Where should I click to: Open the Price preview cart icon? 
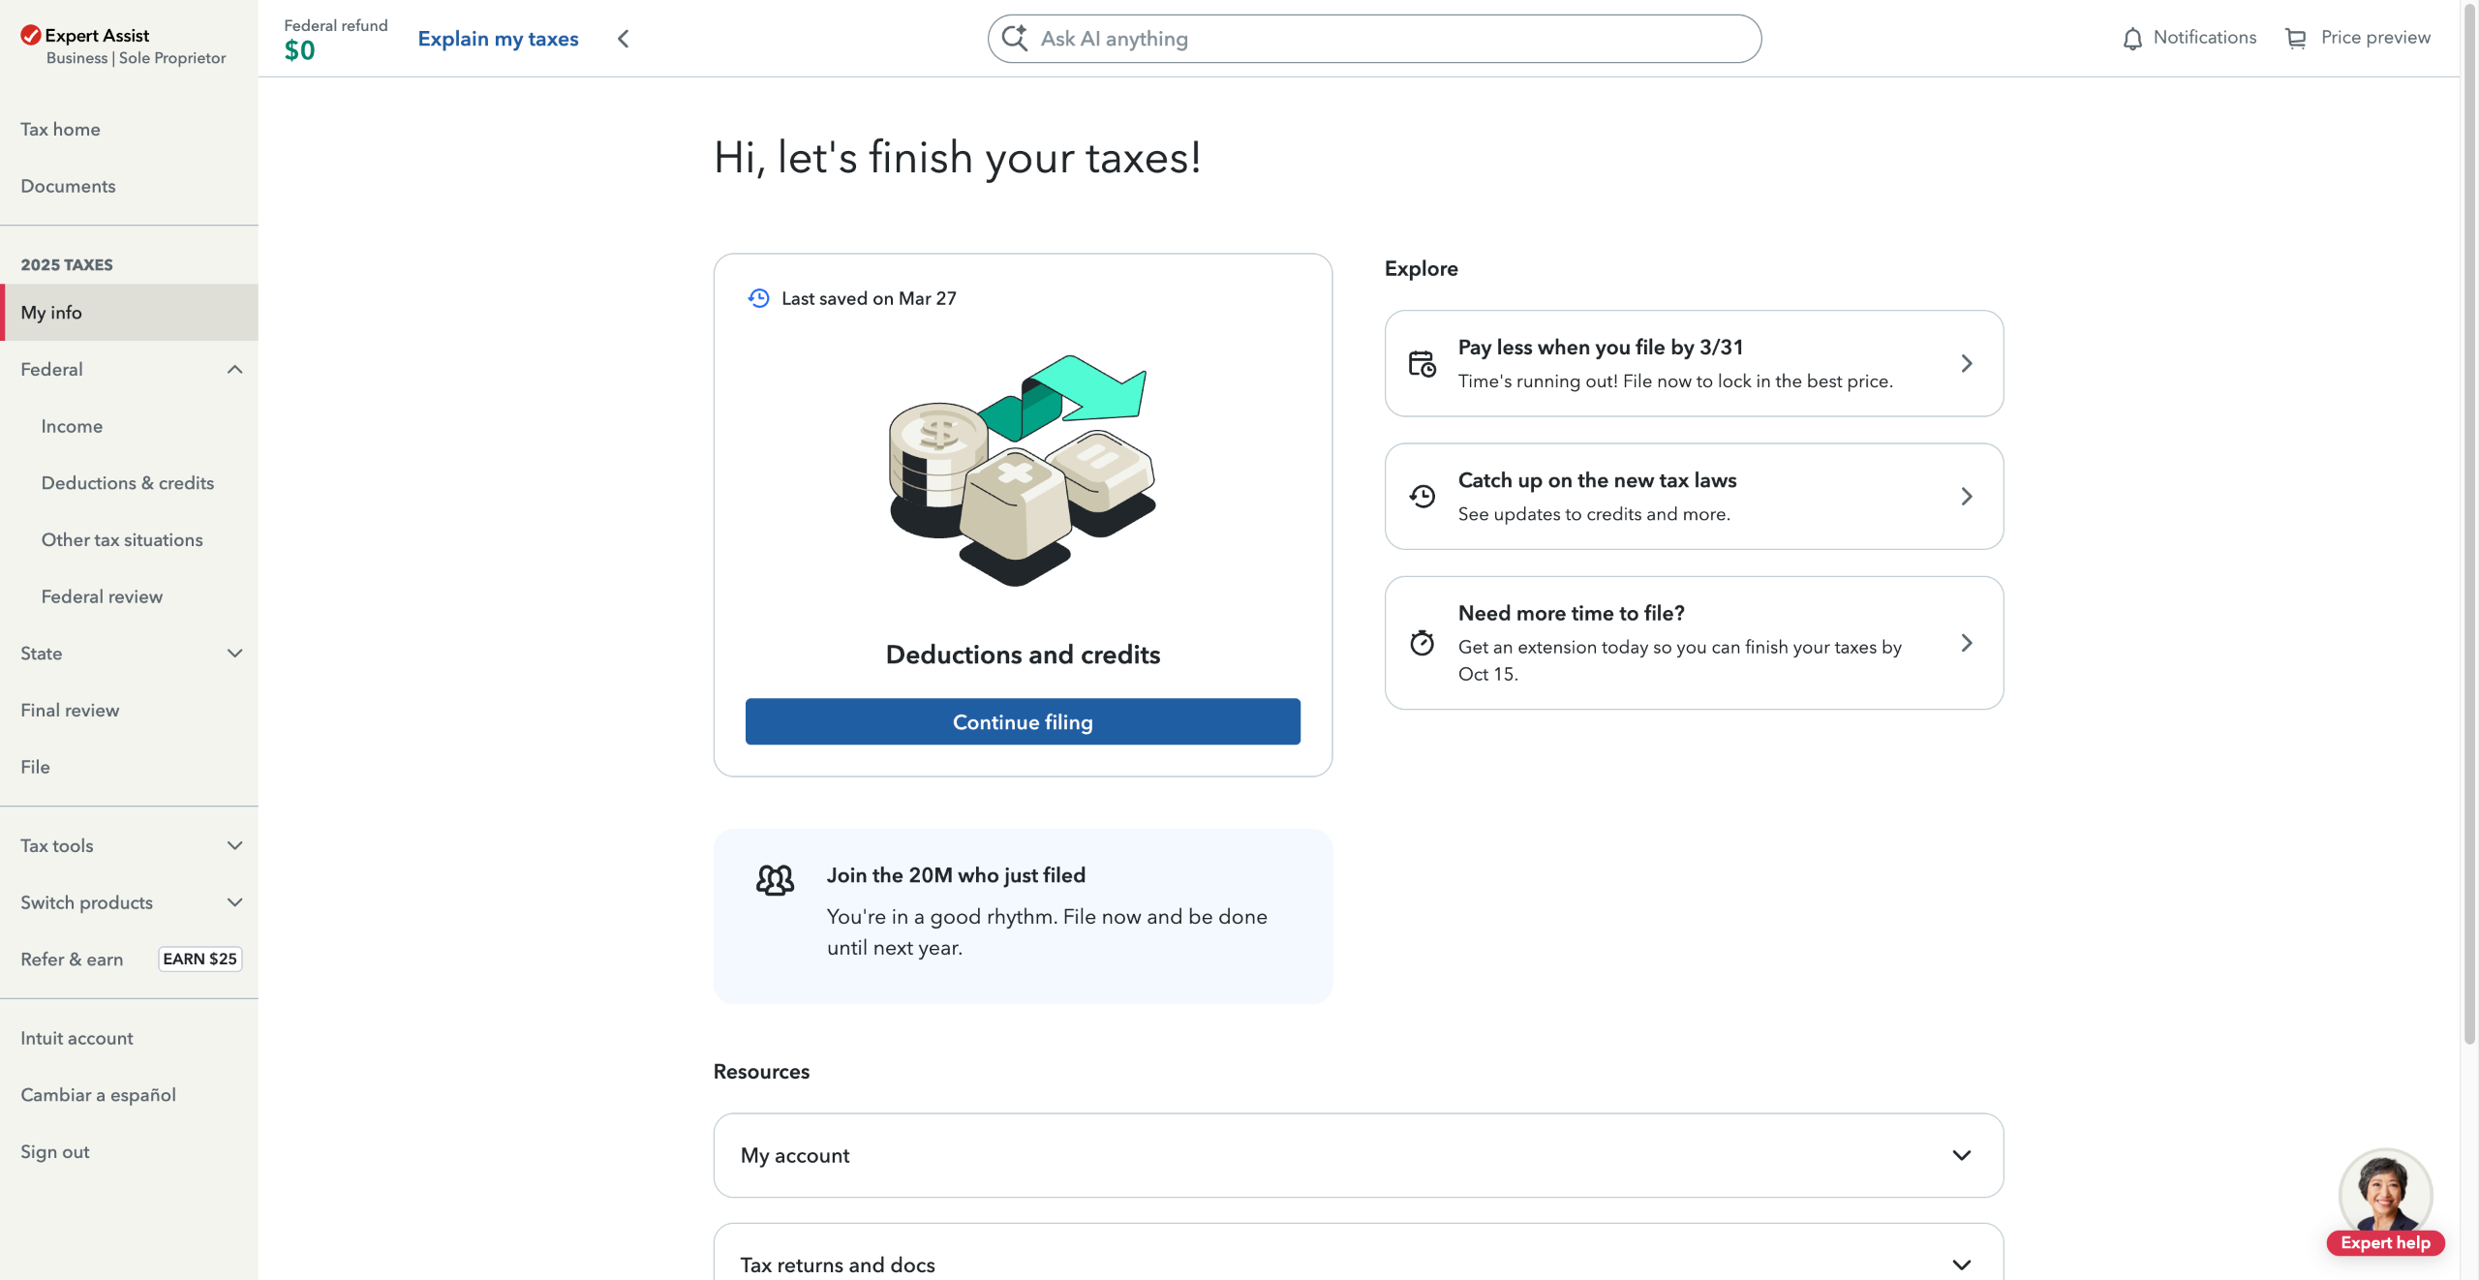(x=2295, y=39)
